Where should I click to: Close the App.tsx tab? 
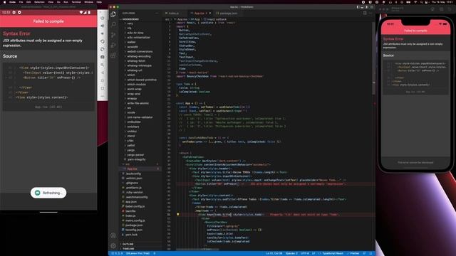[210, 14]
